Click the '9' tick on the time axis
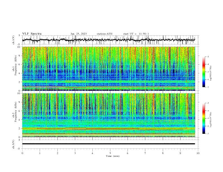 [x=180, y=153]
